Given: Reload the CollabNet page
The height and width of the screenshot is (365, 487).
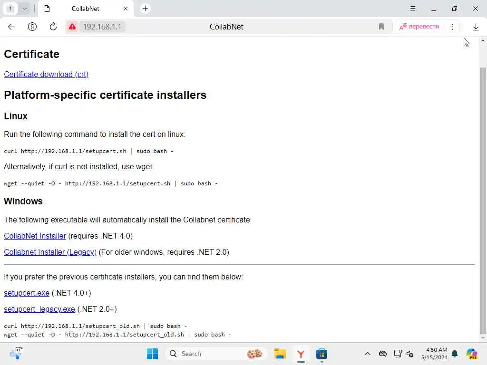Looking at the screenshot, I should tap(53, 27).
